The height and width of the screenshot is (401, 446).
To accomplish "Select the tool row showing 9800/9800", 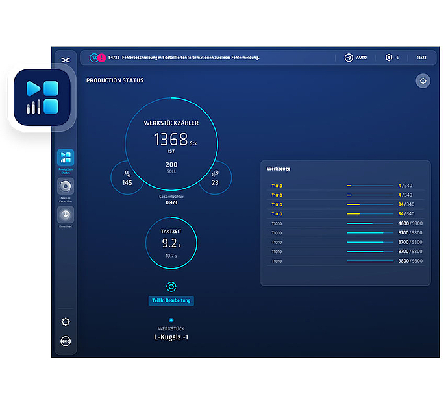I will [345, 261].
